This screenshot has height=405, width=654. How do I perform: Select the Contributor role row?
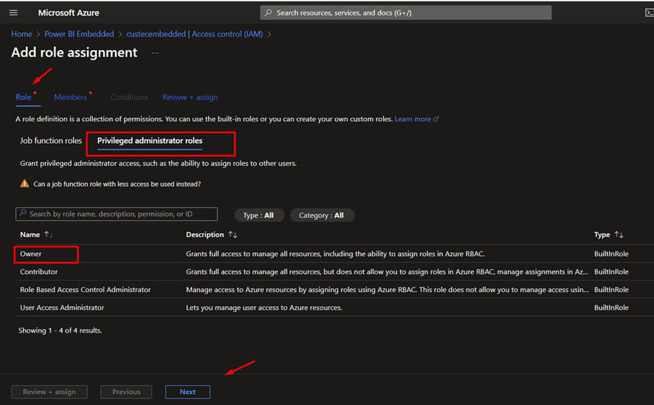click(x=334, y=271)
